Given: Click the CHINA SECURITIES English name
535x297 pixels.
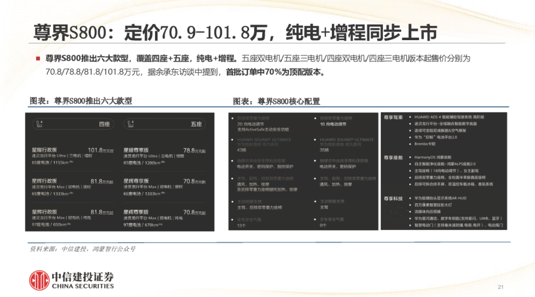Looking at the screenshot, I should (x=83, y=287).
